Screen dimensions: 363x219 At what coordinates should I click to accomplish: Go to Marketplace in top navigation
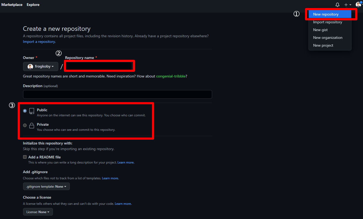12,5
